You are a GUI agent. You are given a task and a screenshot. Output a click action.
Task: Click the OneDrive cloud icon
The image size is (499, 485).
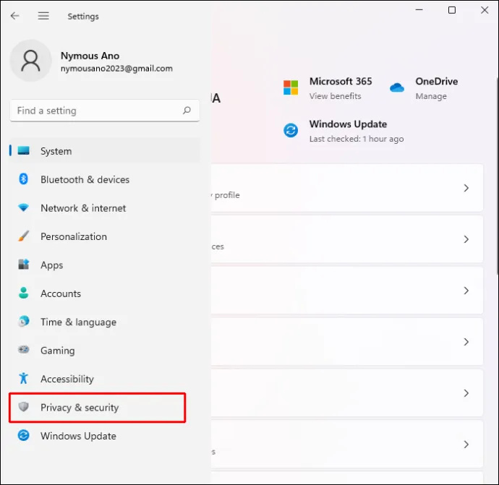point(397,87)
